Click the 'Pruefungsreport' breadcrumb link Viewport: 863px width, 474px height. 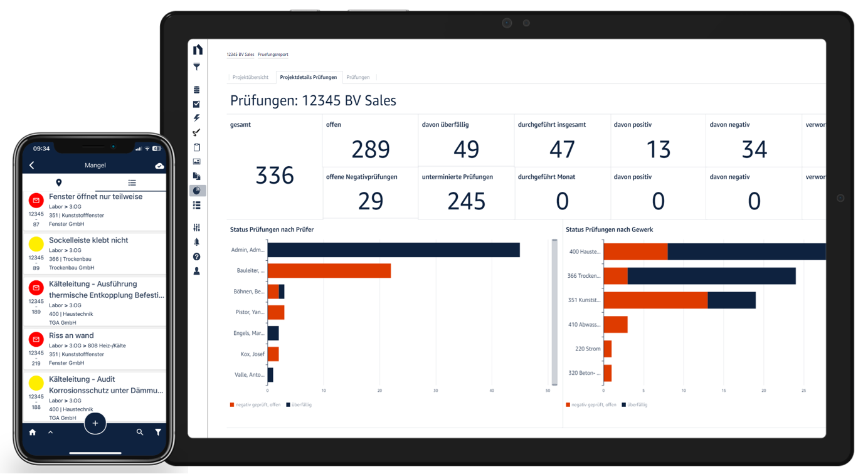[x=273, y=55]
